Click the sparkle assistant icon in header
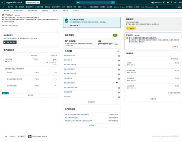Viewport: 182px width, 142px height. pyautogui.click(x=164, y=2)
